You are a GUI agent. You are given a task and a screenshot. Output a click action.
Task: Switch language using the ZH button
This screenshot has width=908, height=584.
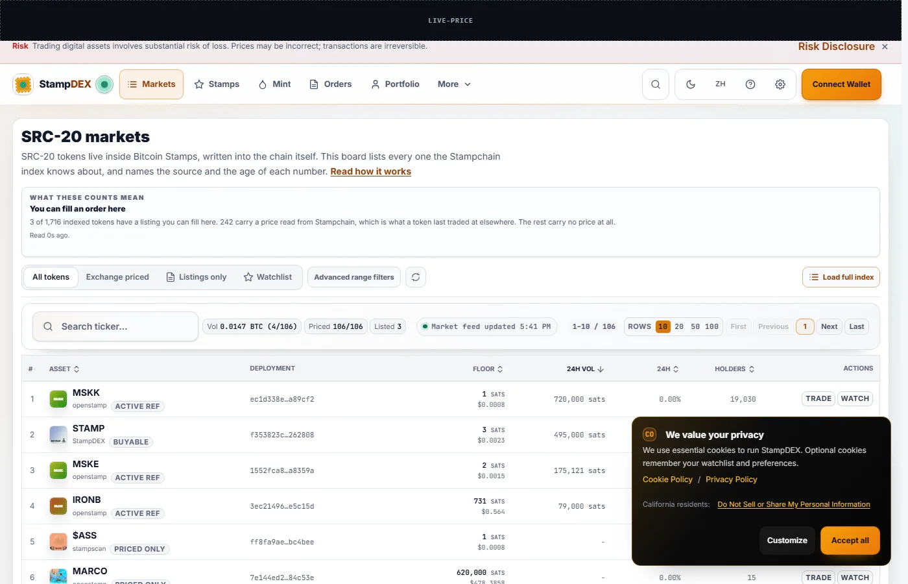click(x=721, y=84)
